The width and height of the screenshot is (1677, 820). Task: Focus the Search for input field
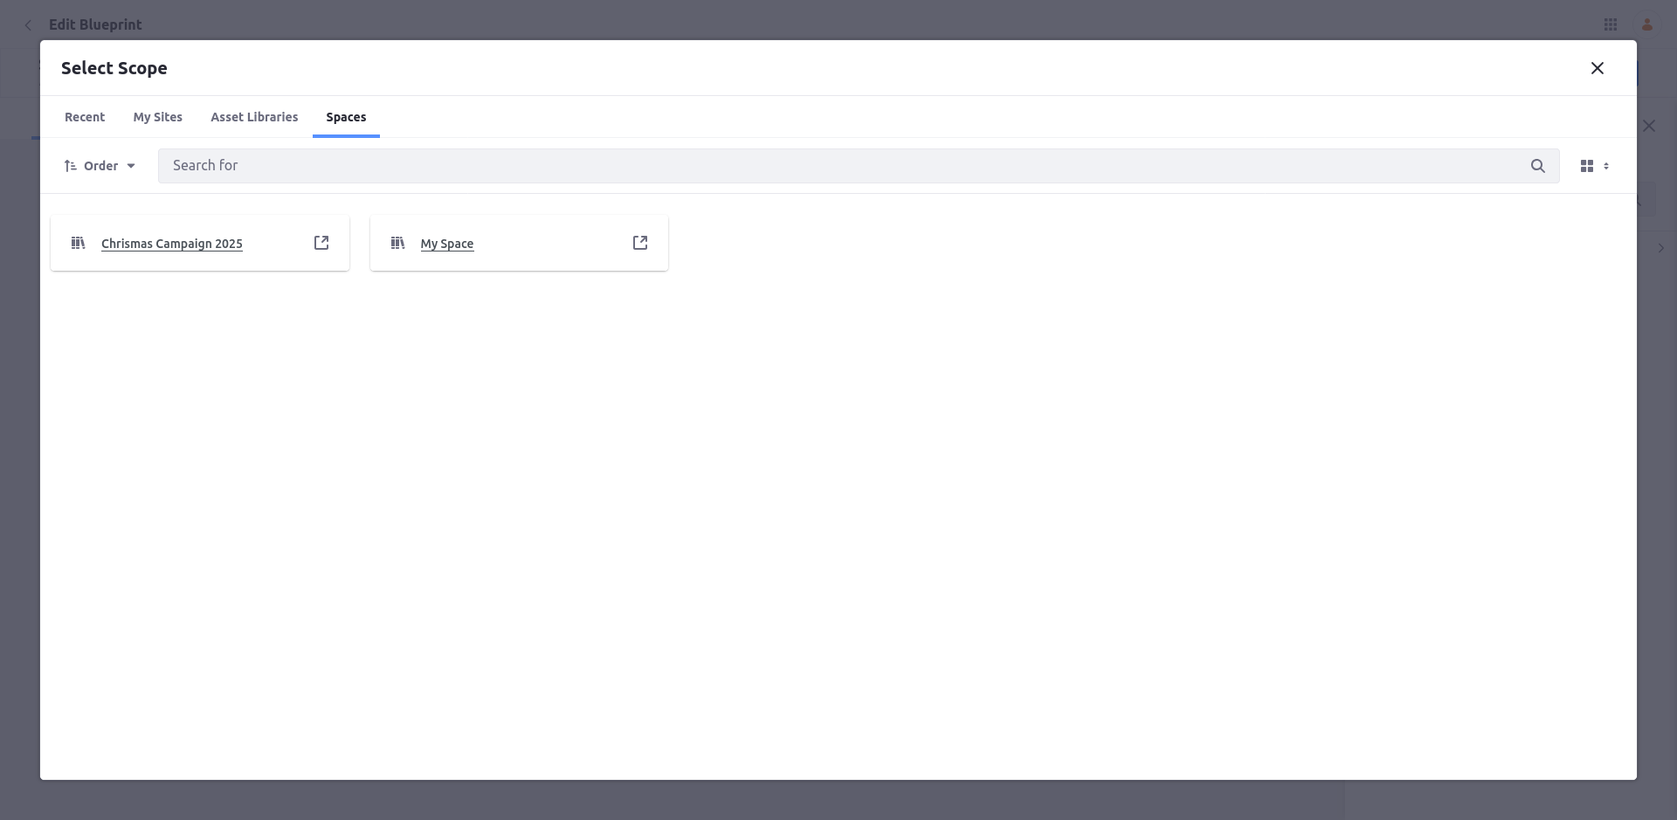pos(838,166)
